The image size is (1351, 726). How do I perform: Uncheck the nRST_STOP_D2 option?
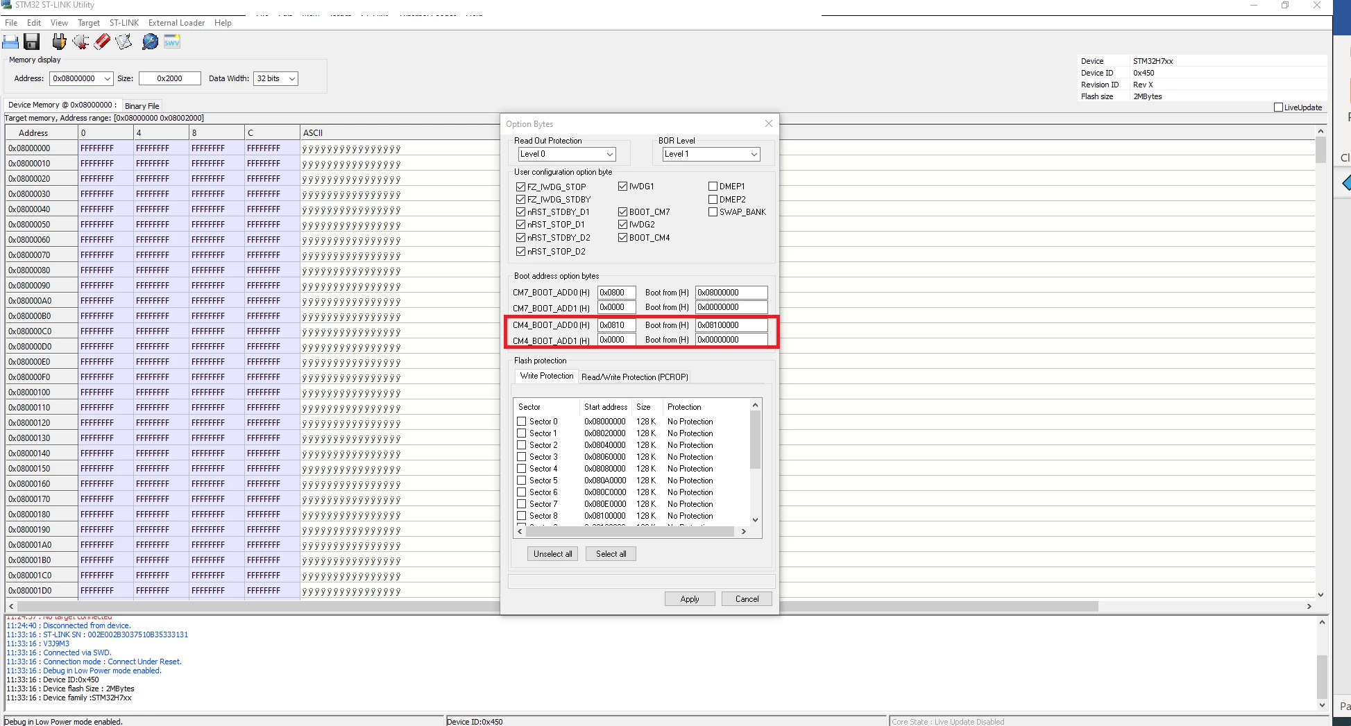click(x=520, y=251)
